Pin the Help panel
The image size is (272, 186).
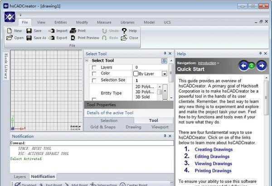click(260, 54)
